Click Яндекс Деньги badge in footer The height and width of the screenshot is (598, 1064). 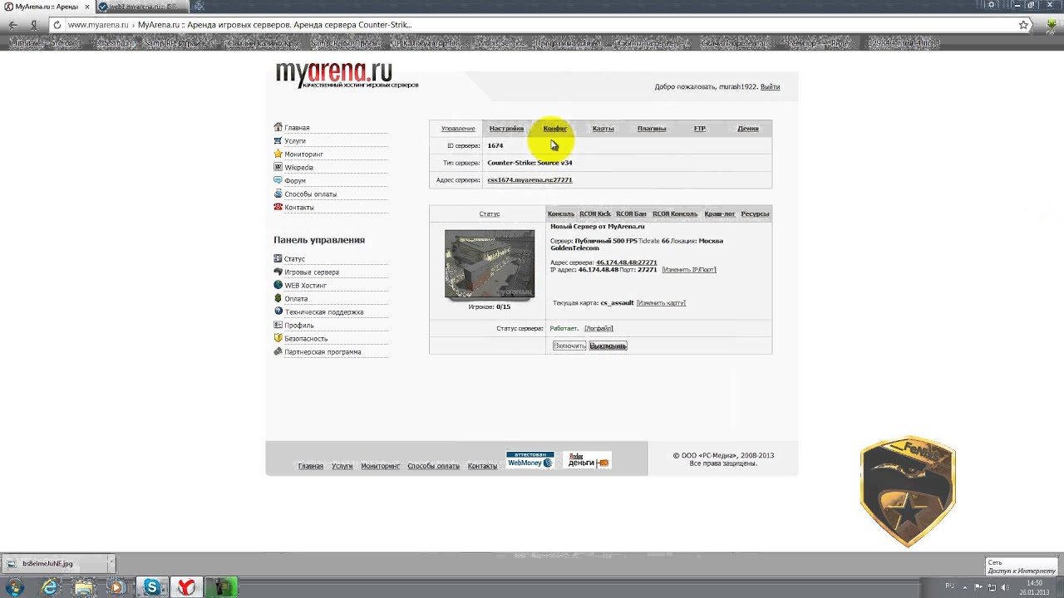588,460
